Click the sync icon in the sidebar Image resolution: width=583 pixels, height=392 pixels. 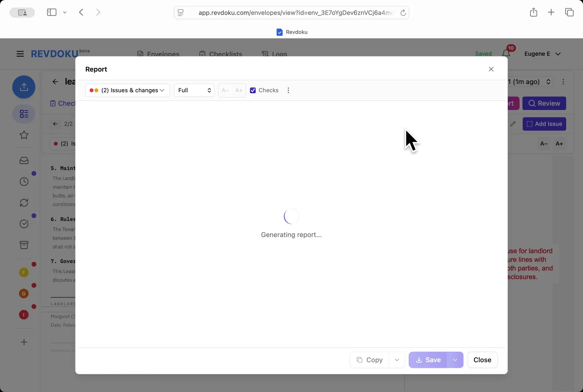24,203
